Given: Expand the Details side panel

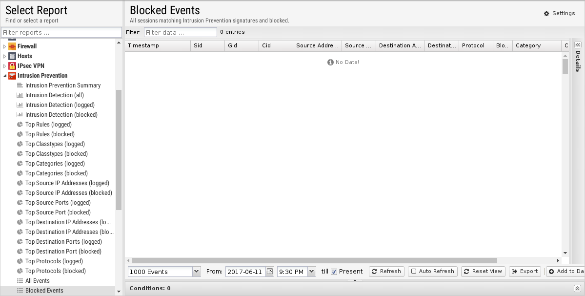Looking at the screenshot, I should (x=578, y=45).
